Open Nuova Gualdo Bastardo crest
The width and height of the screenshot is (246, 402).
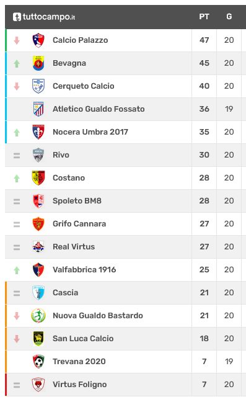pyautogui.click(x=38, y=316)
